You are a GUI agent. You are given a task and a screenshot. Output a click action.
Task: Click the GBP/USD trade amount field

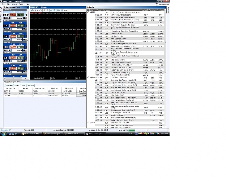17,39
